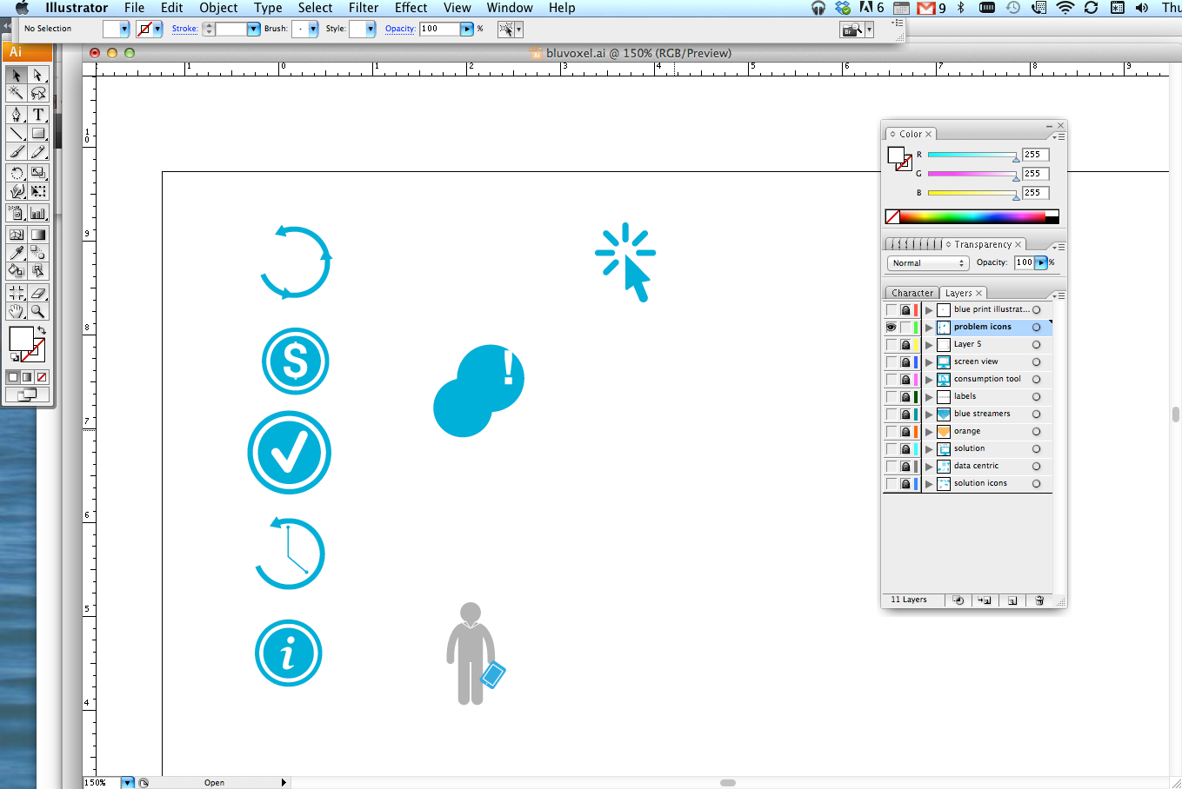Open the Normal blending mode dropdown
Viewport: 1182px width, 789px height.
[x=928, y=263]
